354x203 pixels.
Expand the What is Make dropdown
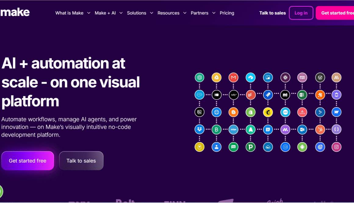pos(73,13)
